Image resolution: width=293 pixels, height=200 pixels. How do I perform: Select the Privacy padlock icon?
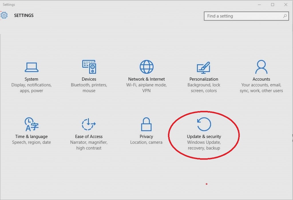coord(146,124)
